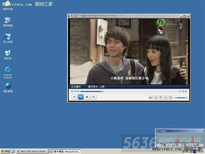Open the playlist panel icon

click(x=155, y=98)
